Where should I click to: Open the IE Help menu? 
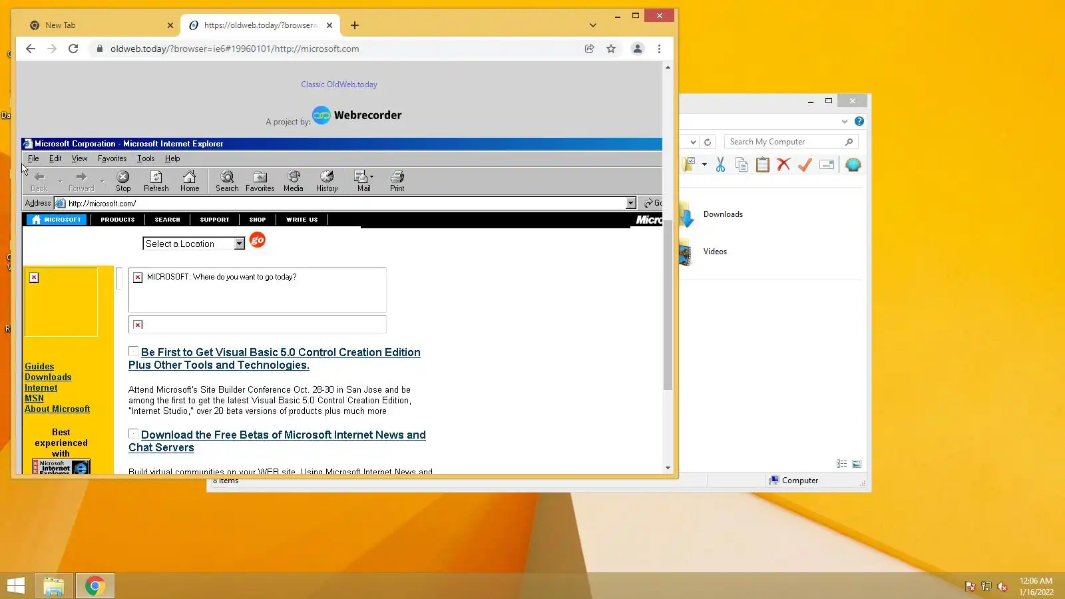tap(172, 158)
